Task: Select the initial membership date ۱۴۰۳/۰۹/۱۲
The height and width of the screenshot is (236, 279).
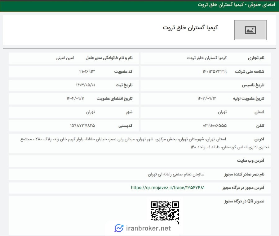Action: click(207, 99)
